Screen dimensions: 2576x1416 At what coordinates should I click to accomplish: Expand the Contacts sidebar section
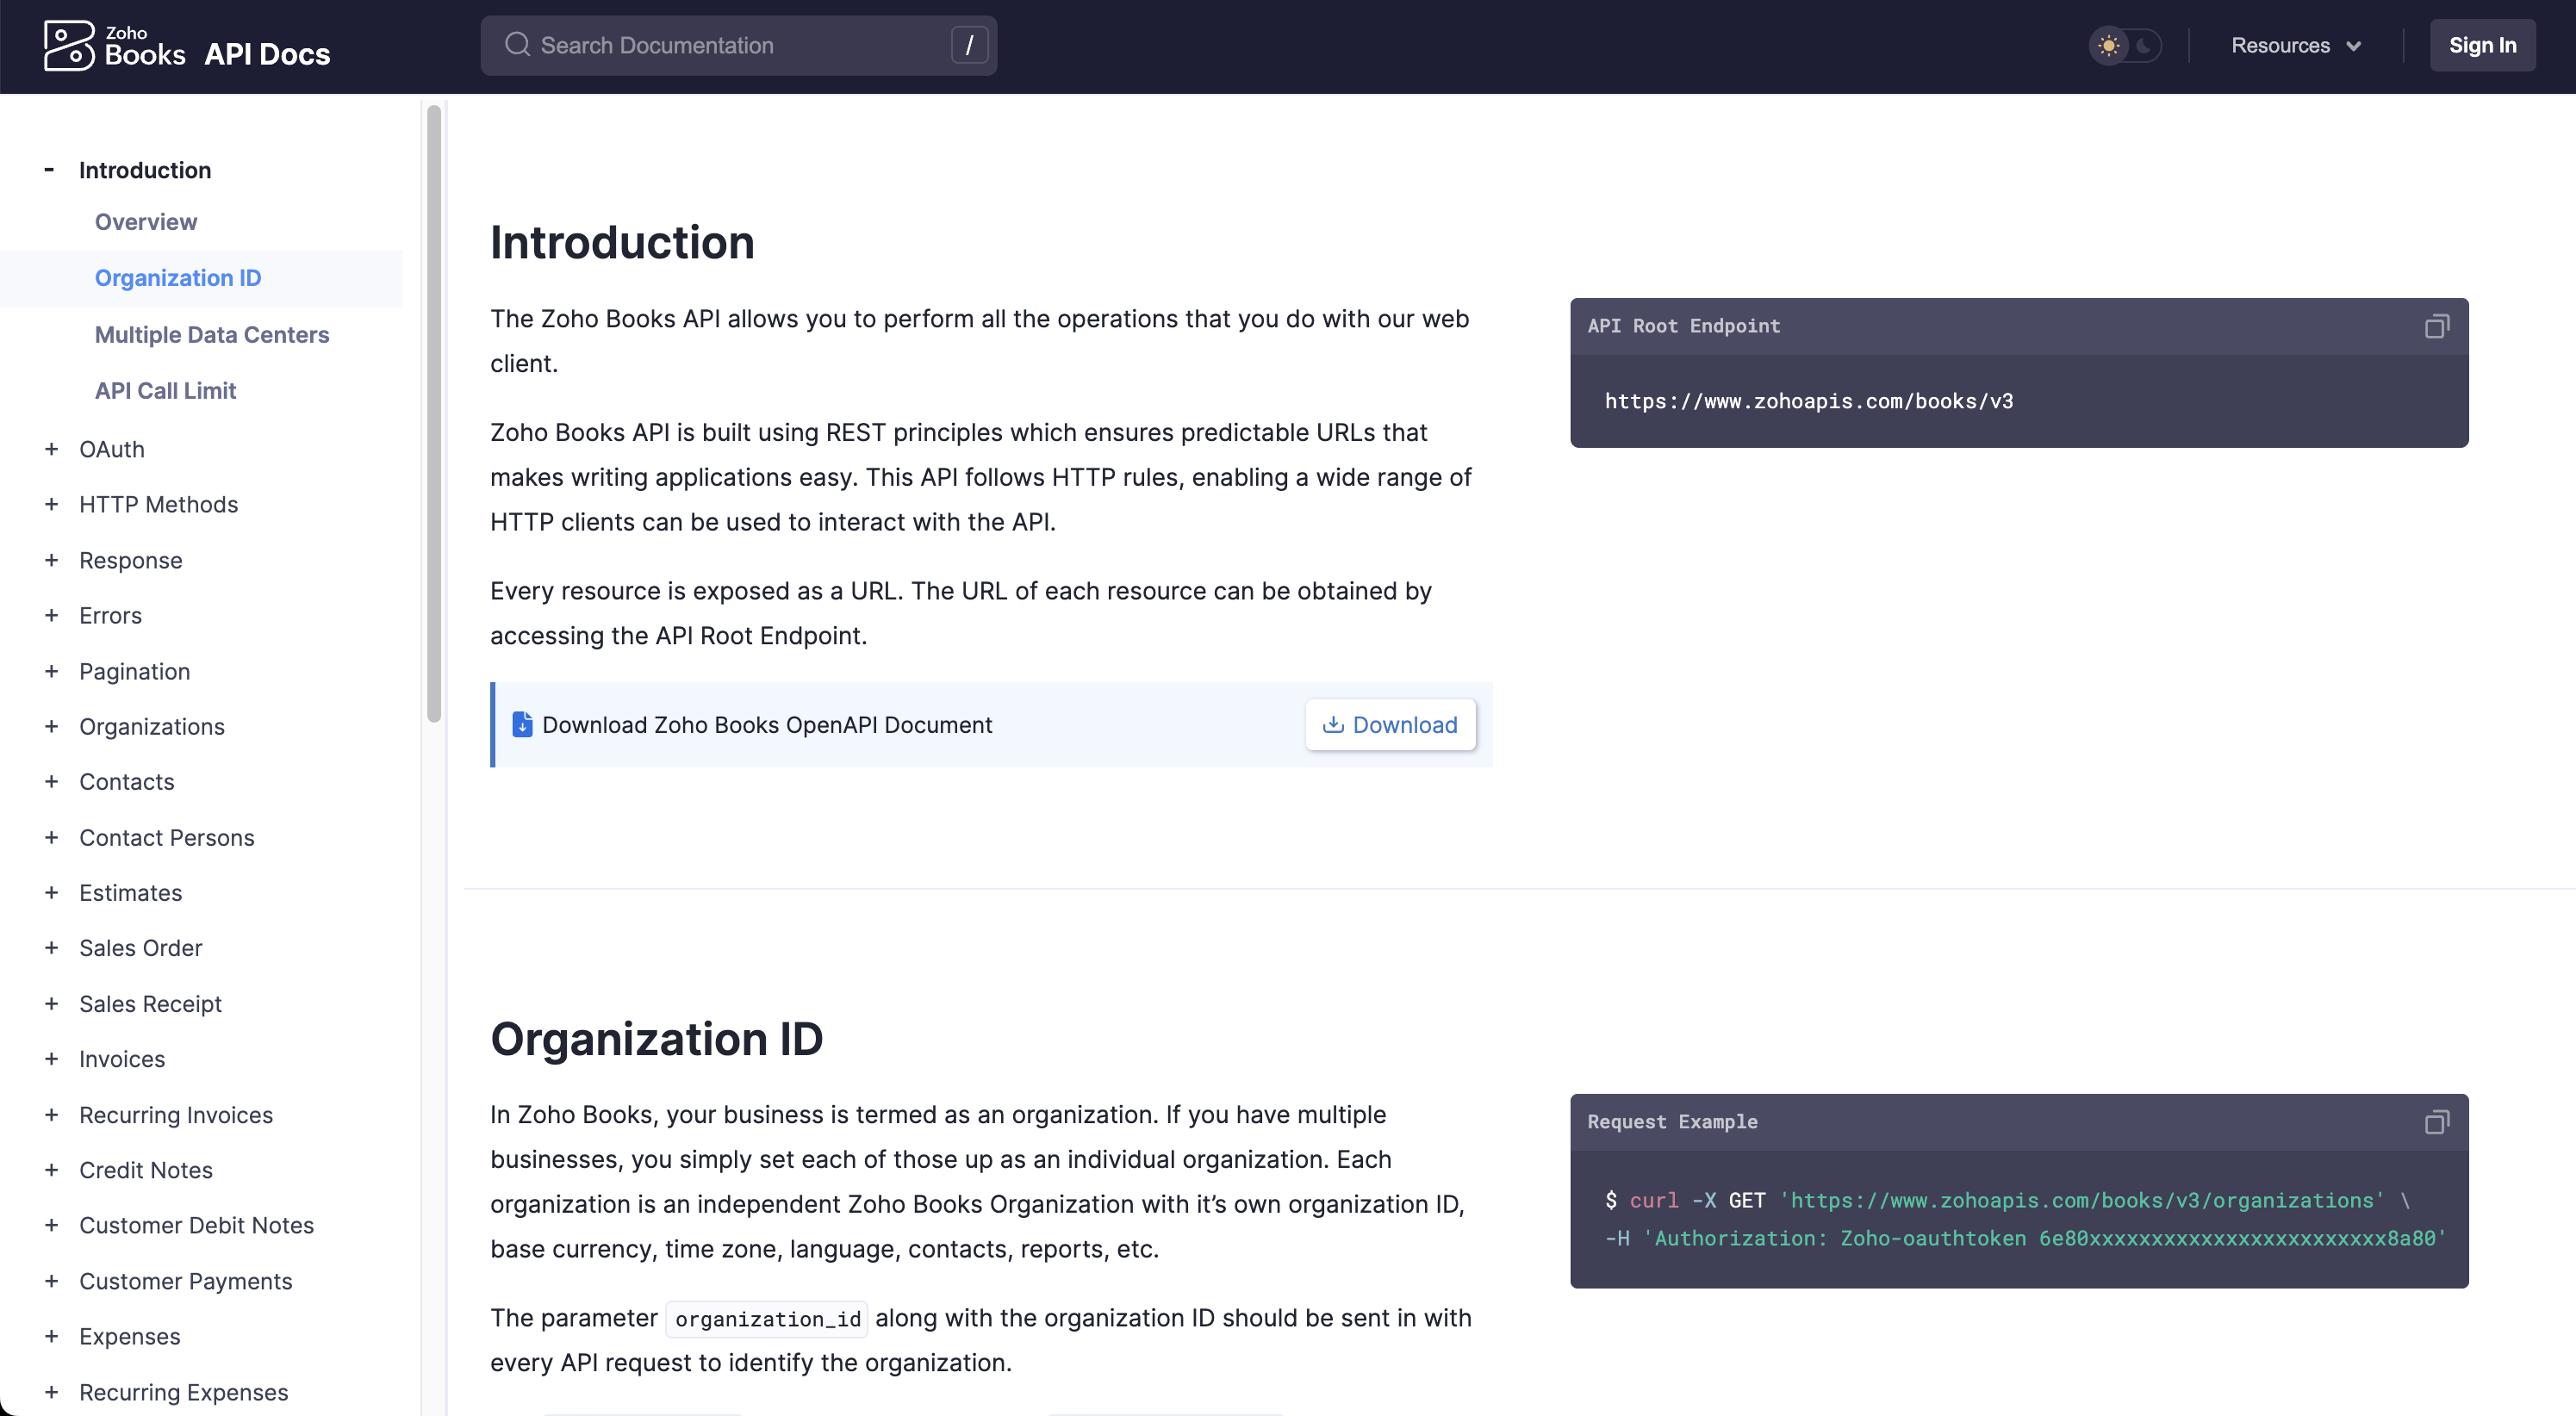point(51,781)
